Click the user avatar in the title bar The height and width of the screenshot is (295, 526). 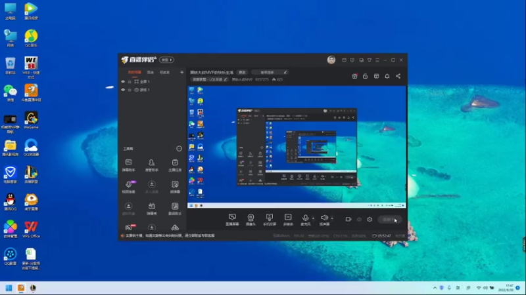[331, 60]
